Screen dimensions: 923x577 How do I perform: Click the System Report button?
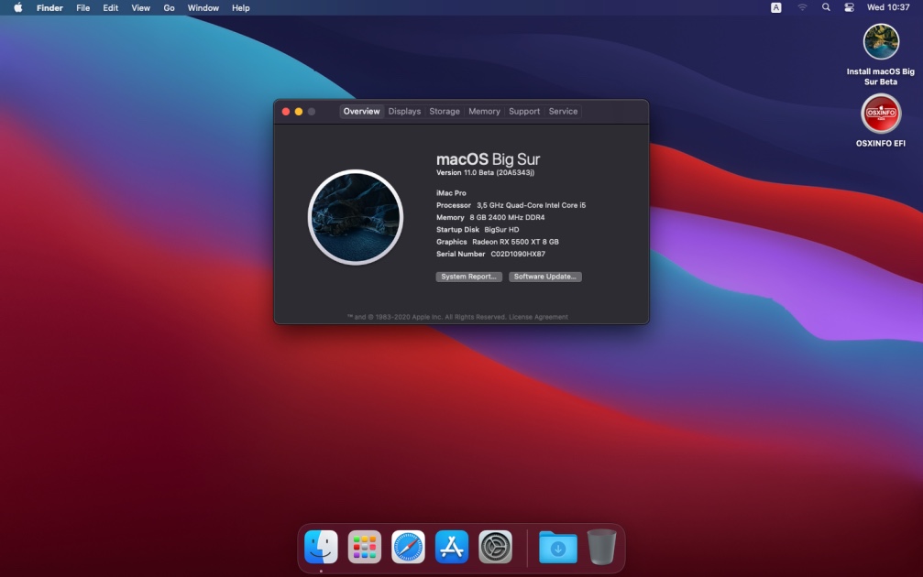[x=467, y=276]
